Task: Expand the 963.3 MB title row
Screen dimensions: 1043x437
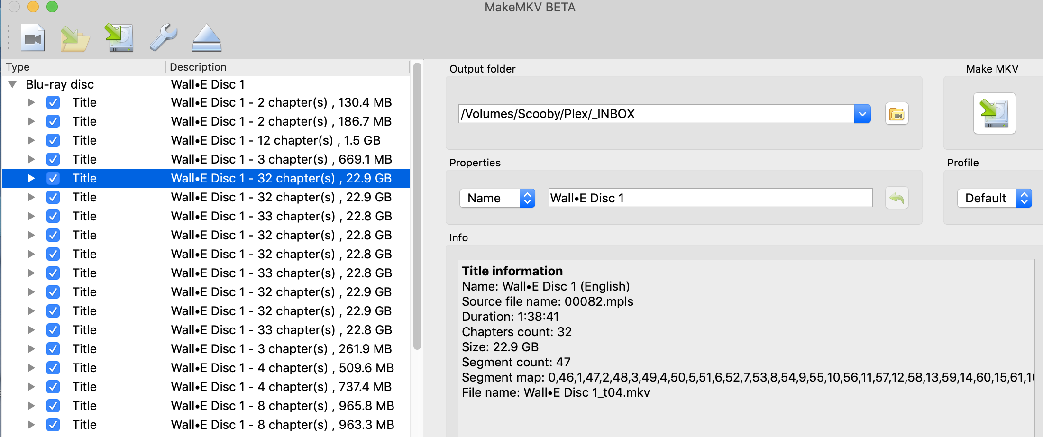Action: click(31, 425)
